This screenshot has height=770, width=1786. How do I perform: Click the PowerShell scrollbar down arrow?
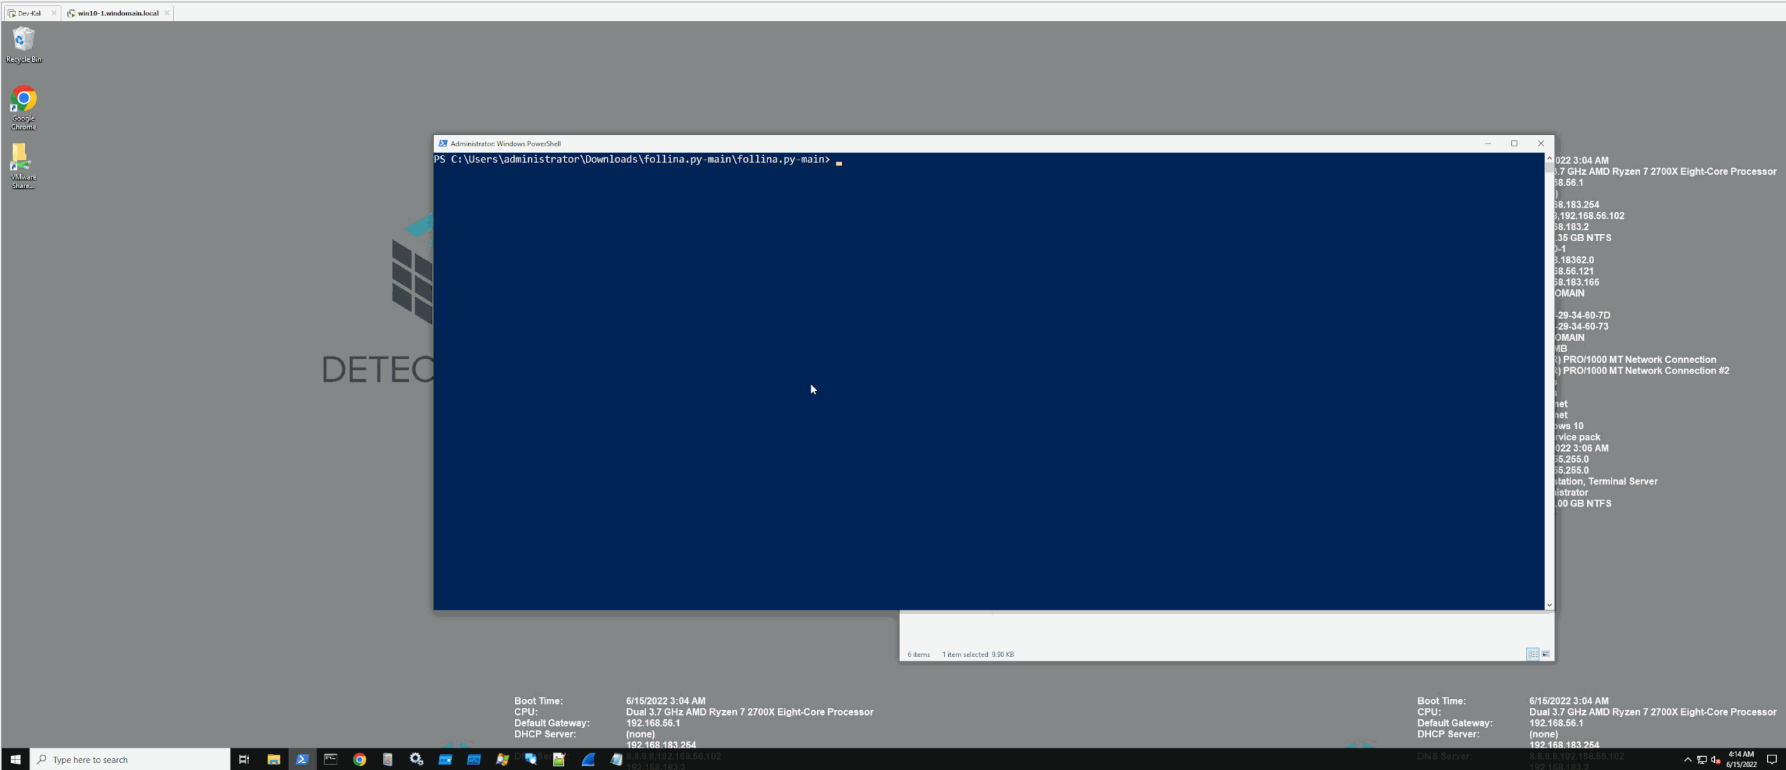coord(1549,605)
